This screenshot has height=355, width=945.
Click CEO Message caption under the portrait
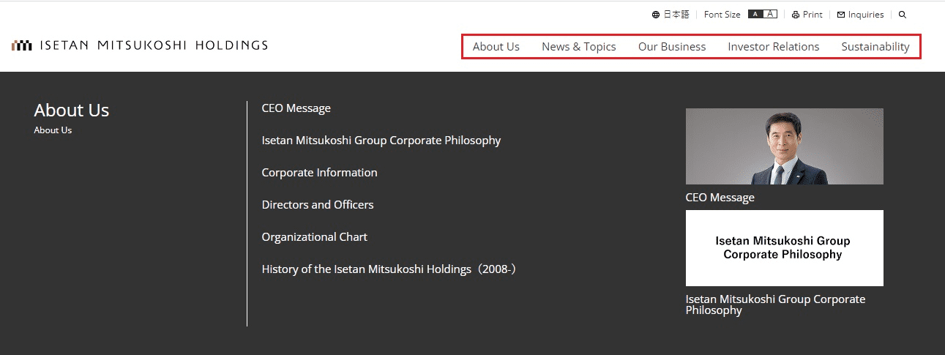click(x=720, y=198)
